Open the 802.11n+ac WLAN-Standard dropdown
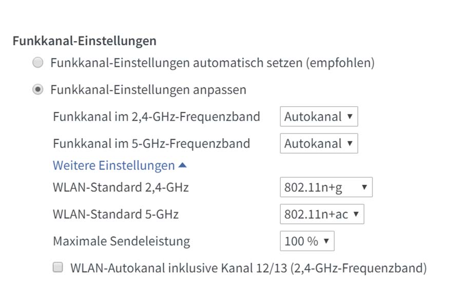Viewport: 462px width, 308px height. point(322,214)
